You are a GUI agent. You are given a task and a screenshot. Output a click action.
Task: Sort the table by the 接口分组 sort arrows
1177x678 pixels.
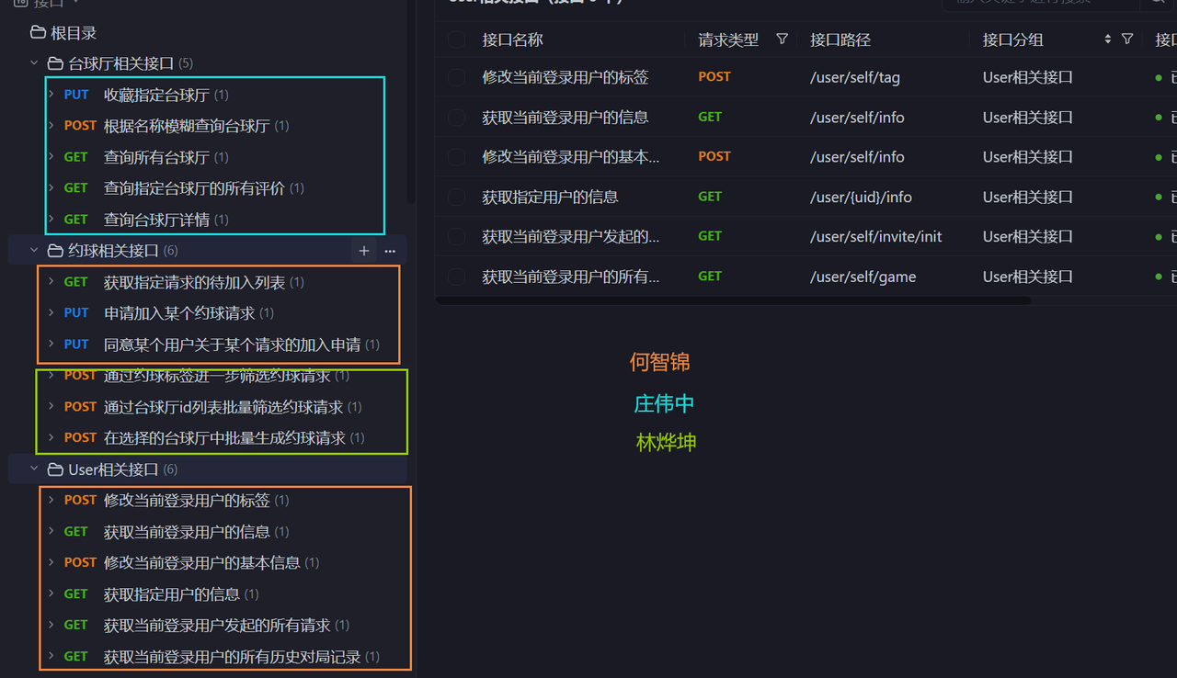(x=1108, y=40)
